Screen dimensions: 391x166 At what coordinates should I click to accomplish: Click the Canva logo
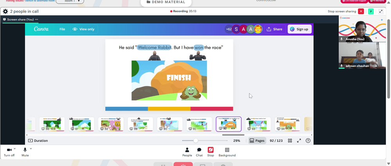[41, 29]
